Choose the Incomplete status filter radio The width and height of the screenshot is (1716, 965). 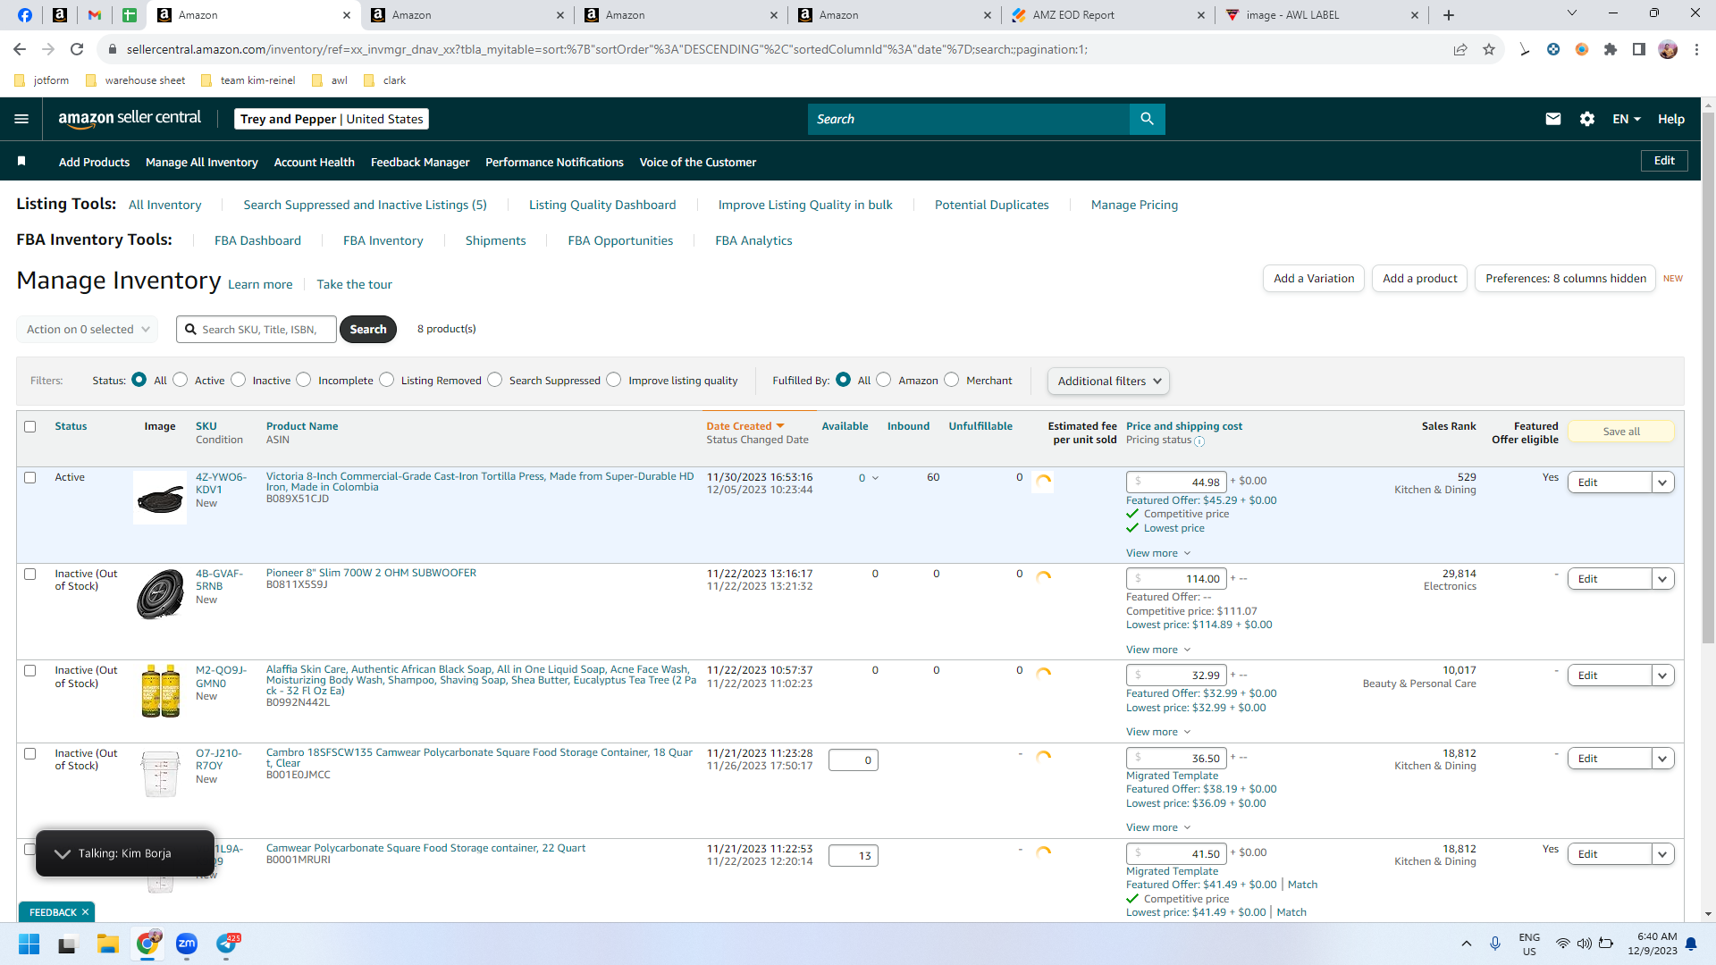pyautogui.click(x=304, y=380)
